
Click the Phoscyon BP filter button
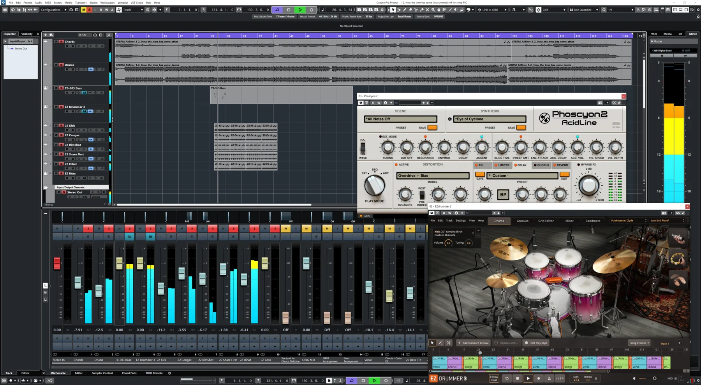[503, 194]
